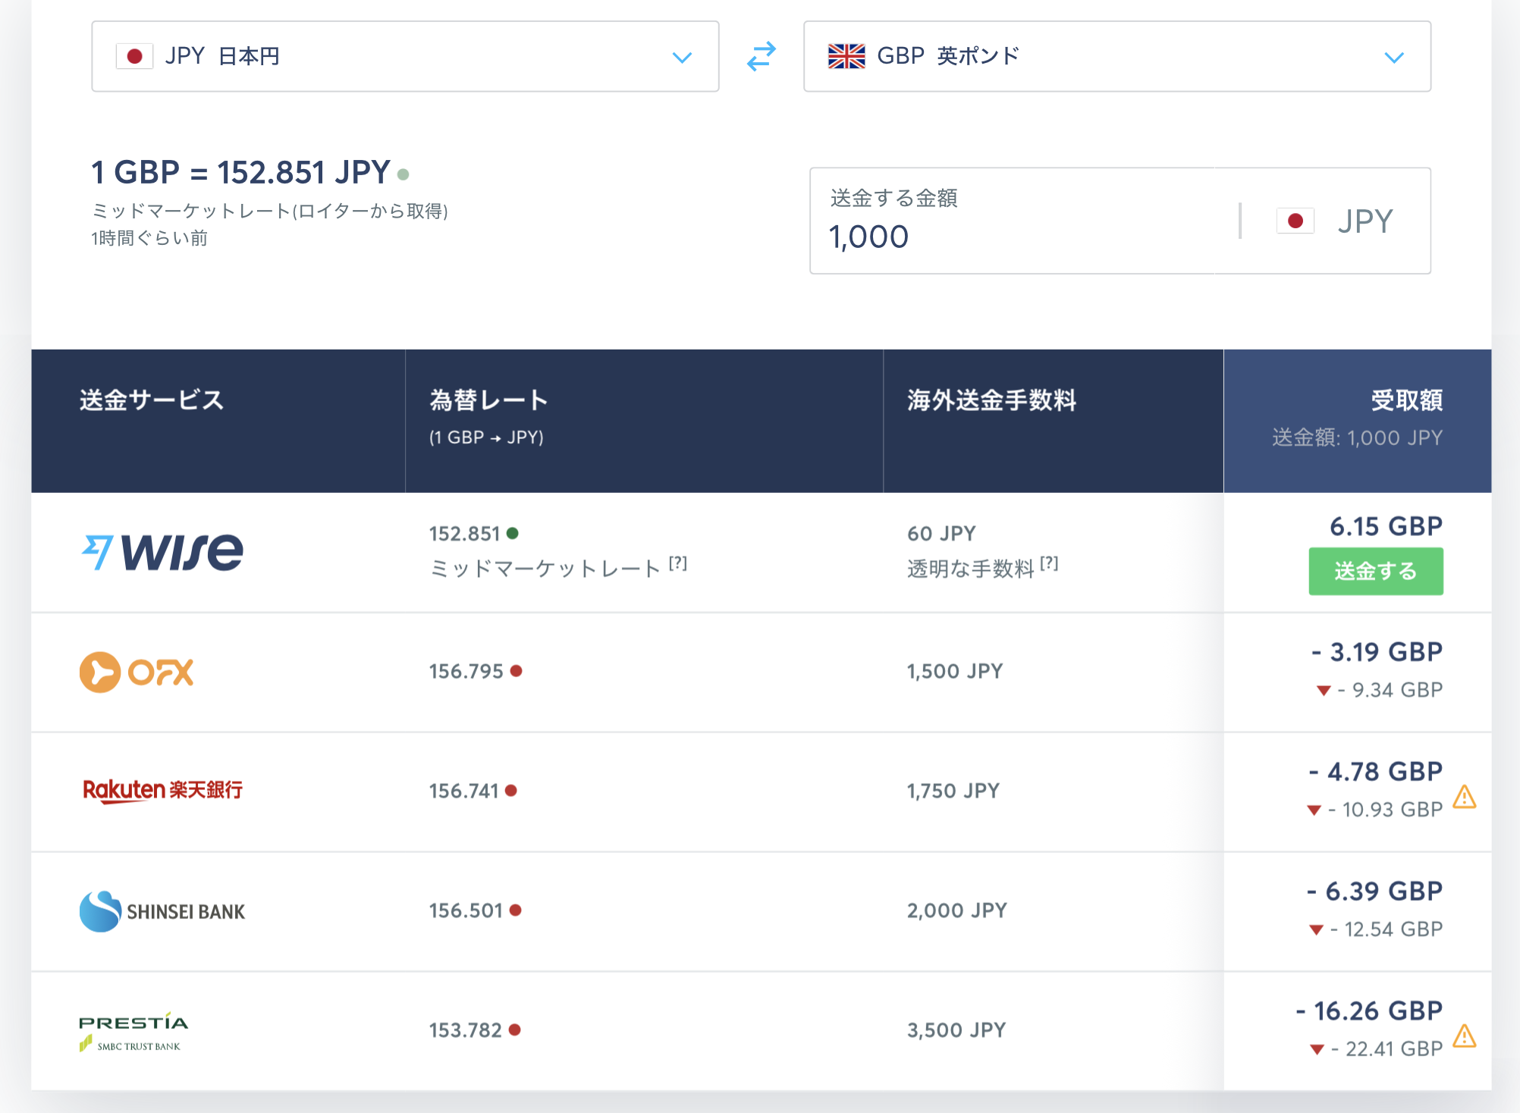Click the 海外送金手数料 column header
The image size is (1520, 1113).
(991, 400)
